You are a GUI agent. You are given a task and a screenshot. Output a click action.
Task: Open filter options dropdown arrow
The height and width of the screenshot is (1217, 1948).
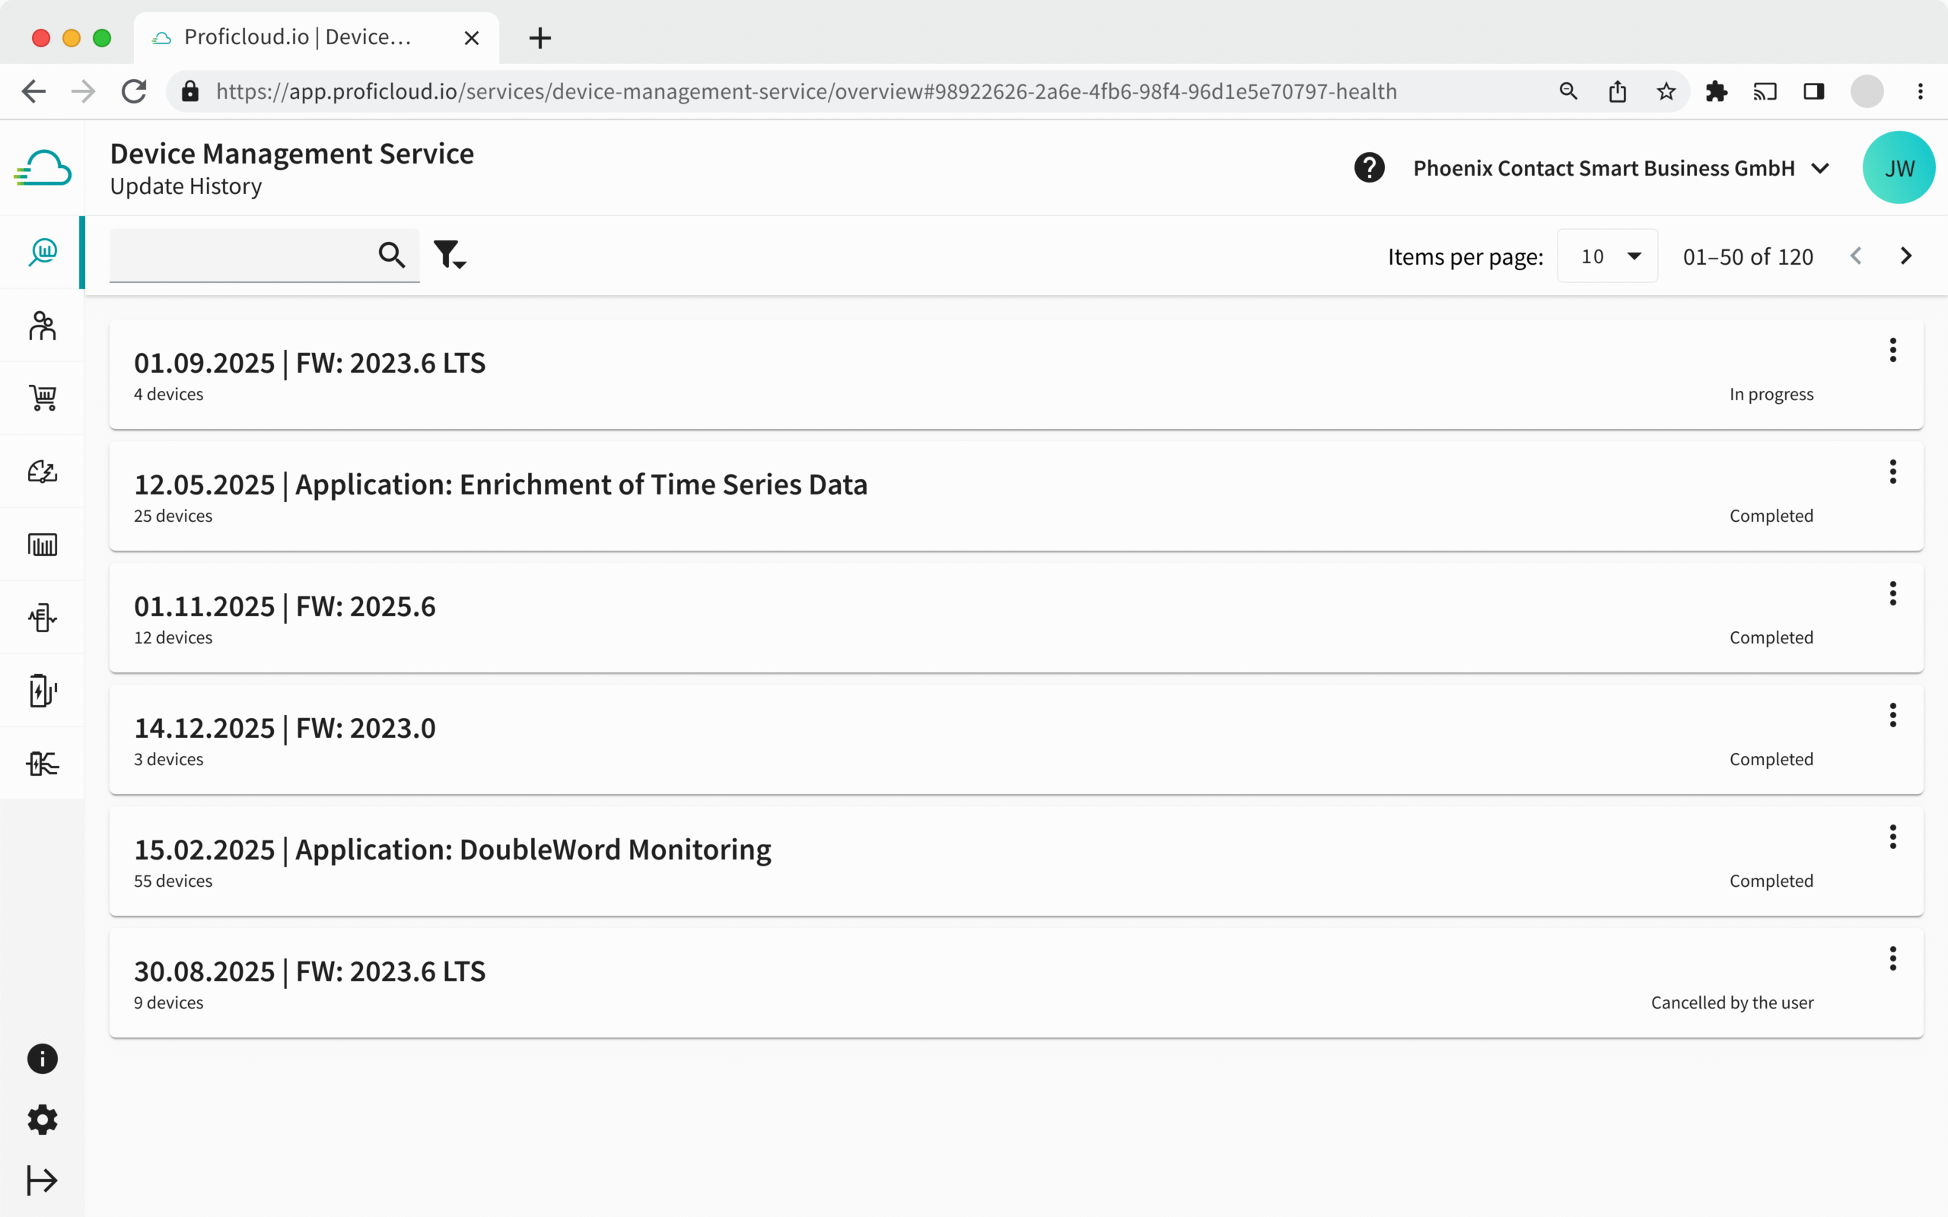pos(461,265)
